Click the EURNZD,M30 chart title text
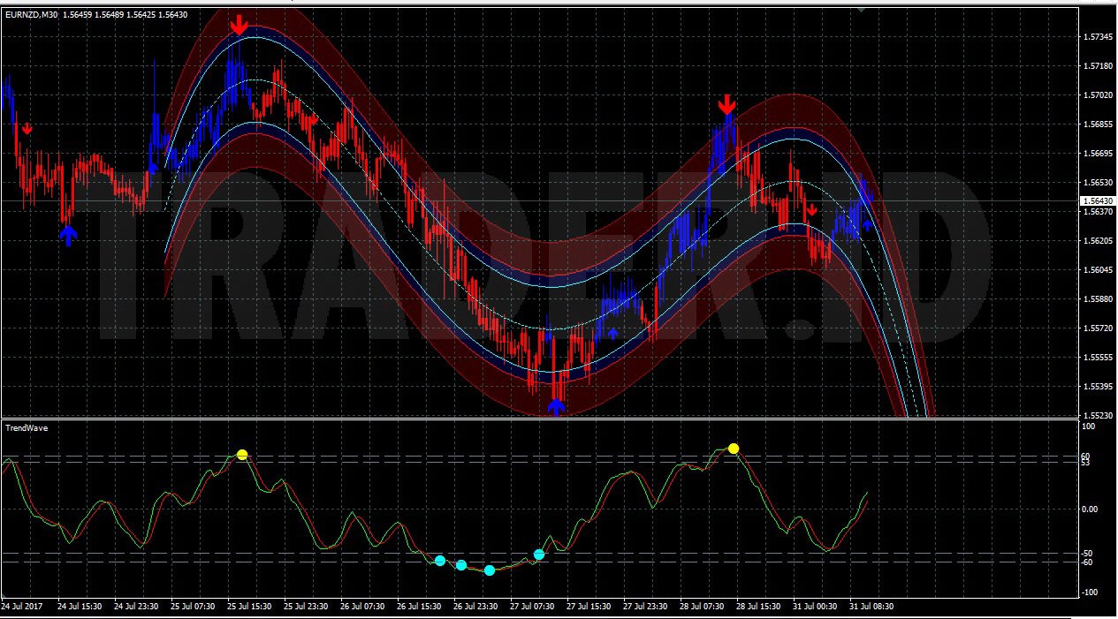Screen dimensions: 1118x619 tap(30, 14)
